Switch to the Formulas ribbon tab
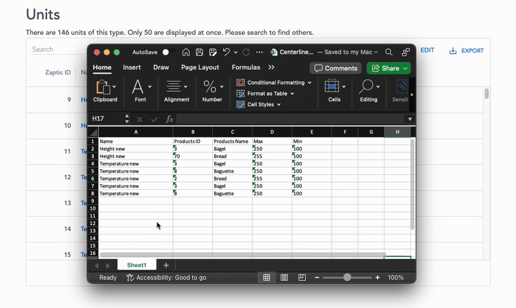516x308 pixels. (x=246, y=68)
